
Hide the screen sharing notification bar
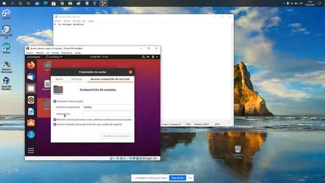[190, 178]
